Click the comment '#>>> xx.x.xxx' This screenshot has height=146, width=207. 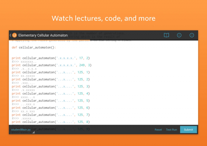coord(23,112)
